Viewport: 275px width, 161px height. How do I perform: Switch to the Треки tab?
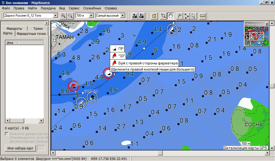tap(38, 29)
